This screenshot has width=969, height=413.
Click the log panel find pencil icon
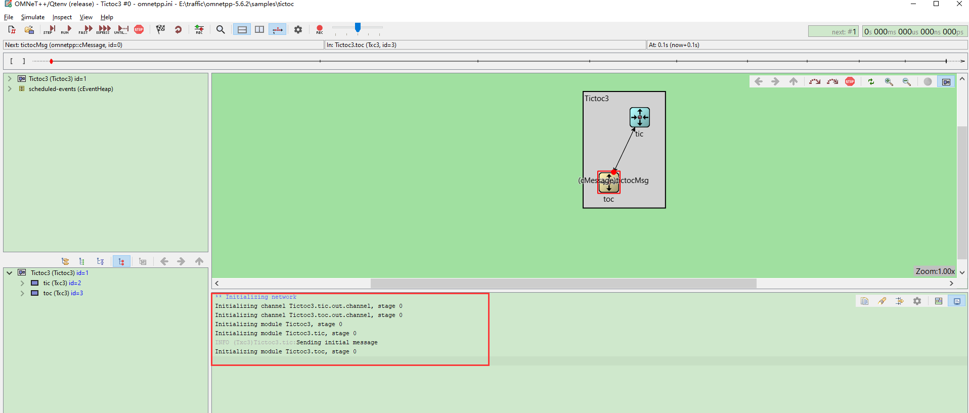pyautogui.click(x=882, y=301)
